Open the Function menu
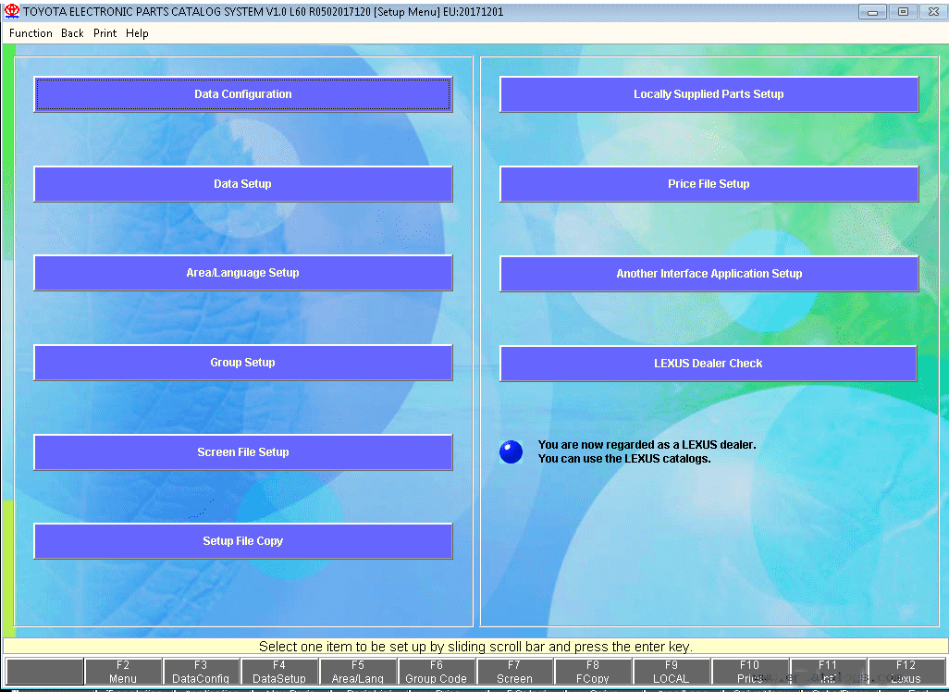This screenshot has height=692, width=949. pyautogui.click(x=31, y=33)
